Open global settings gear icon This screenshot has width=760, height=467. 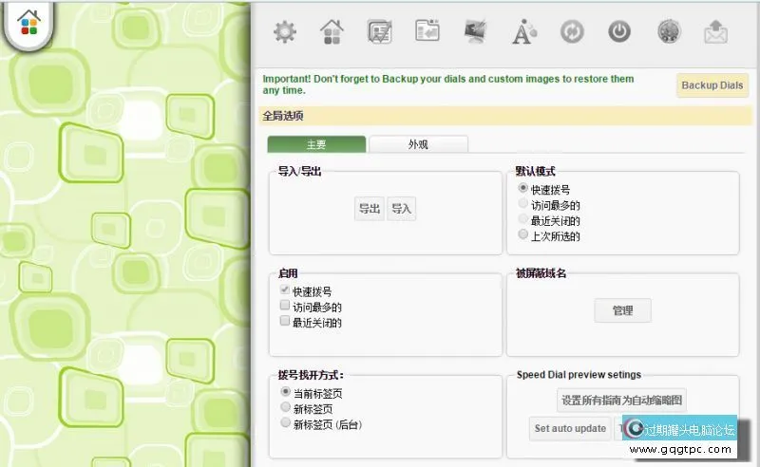tap(285, 32)
